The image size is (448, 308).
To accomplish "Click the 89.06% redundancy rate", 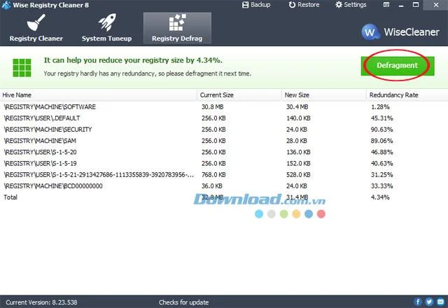I will (381, 141).
